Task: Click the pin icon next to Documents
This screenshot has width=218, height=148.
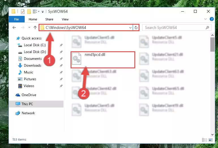Action: coord(61,59)
